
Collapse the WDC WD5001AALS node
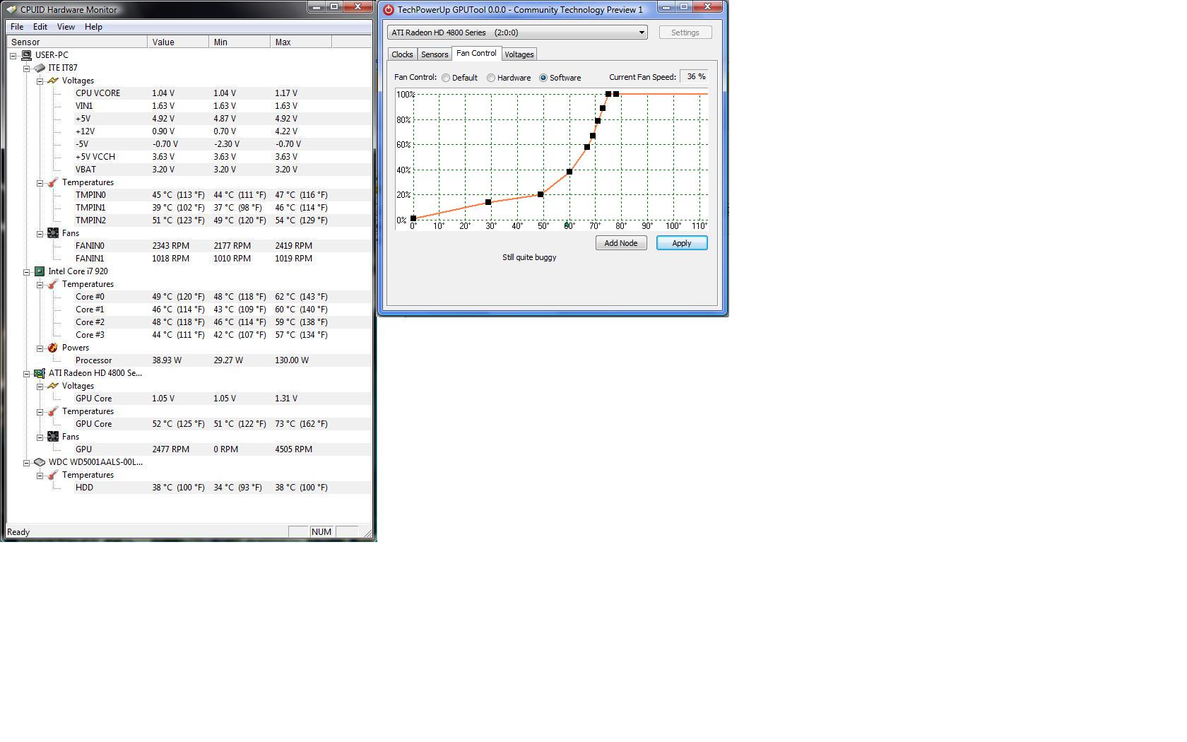[27, 462]
